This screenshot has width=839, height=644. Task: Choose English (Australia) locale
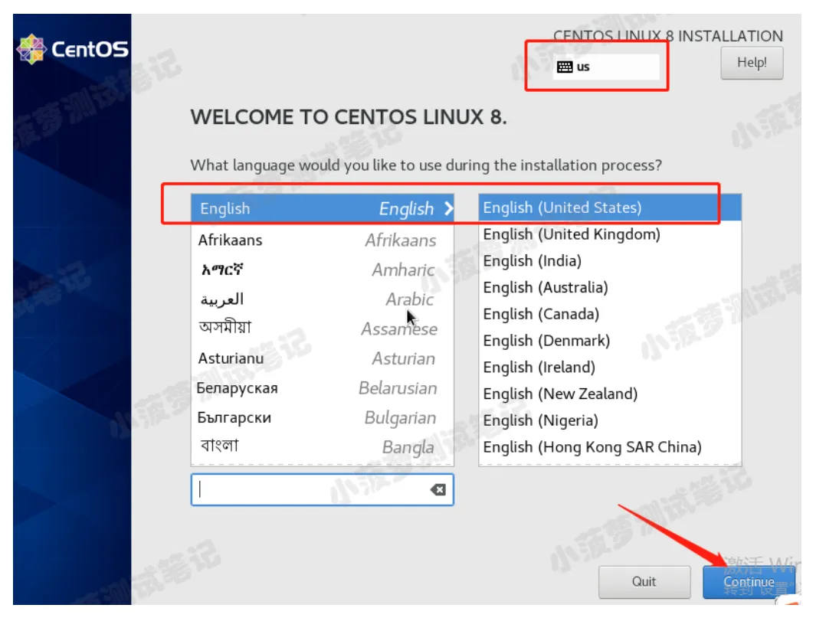[x=610, y=288]
